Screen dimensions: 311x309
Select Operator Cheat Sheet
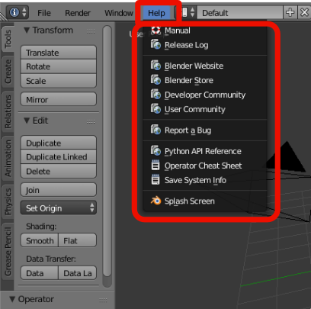[x=205, y=166]
